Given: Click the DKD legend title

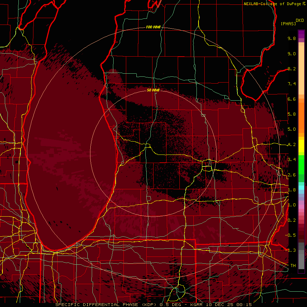Looking at the screenshot, I should coord(300,20).
